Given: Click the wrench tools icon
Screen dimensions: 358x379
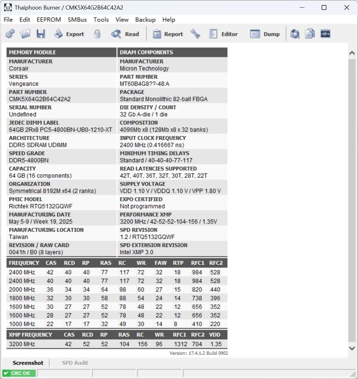Looking at the screenshot, I should (x=195, y=34).
